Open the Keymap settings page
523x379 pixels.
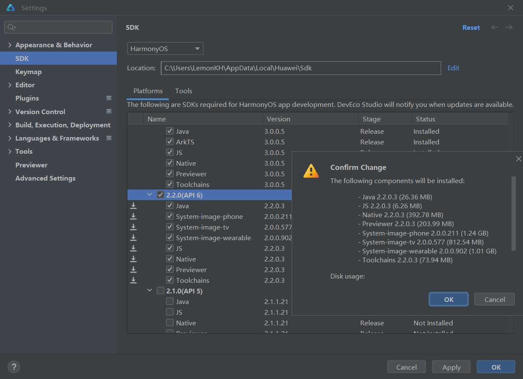[x=29, y=72]
